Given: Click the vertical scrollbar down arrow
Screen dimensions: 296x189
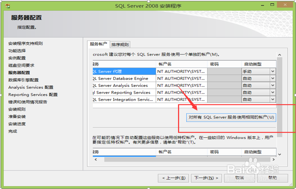Looking at the screenshot, I should point(280,154).
